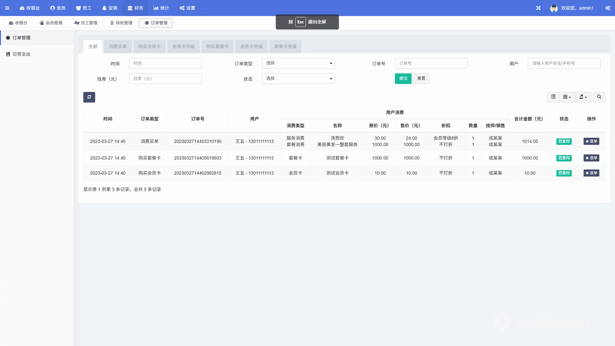
Task: Open the 统计 top menu
Action: coord(161,8)
